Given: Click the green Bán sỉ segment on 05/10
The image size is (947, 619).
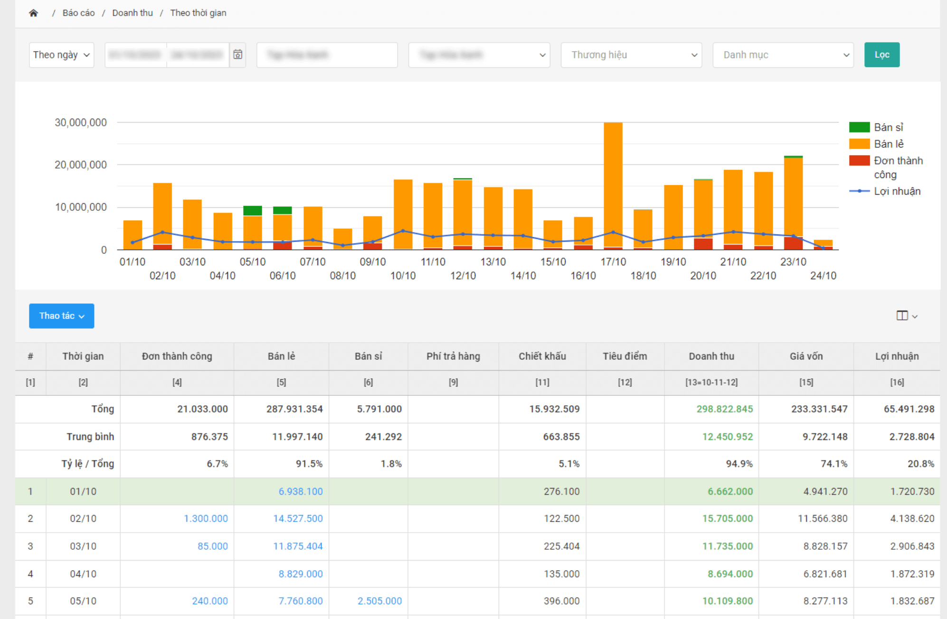Looking at the screenshot, I should (x=252, y=210).
